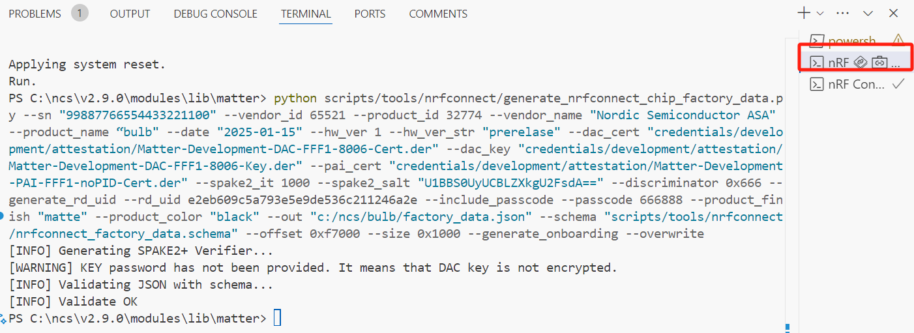This screenshot has width=914, height=333.
Task: Click the checkmark beside the nRF Con... terminal
Action: tap(897, 84)
